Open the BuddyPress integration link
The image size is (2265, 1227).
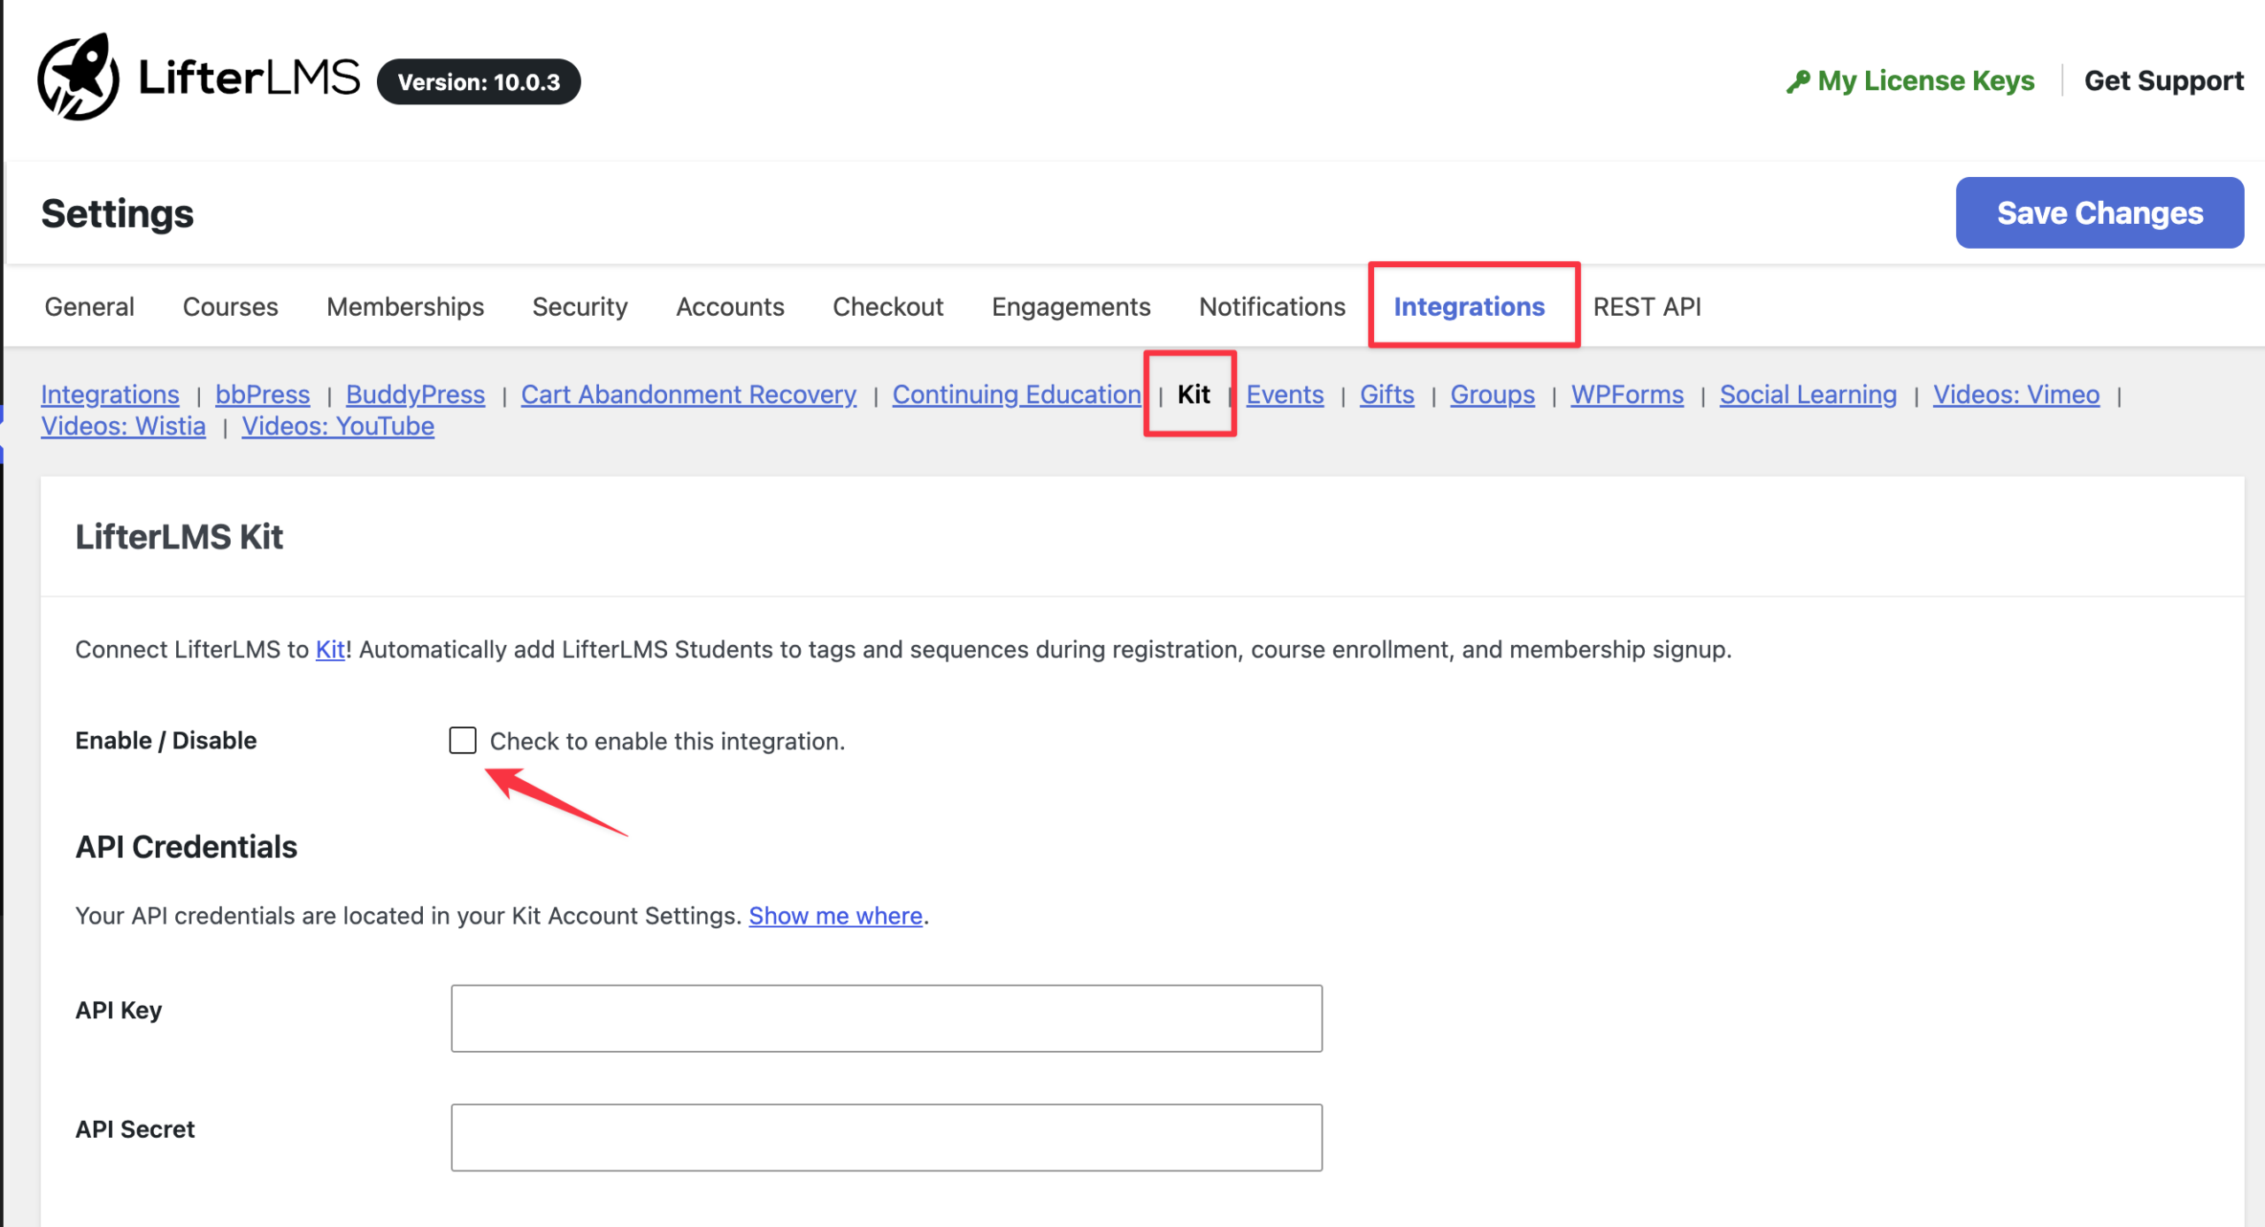(x=415, y=394)
